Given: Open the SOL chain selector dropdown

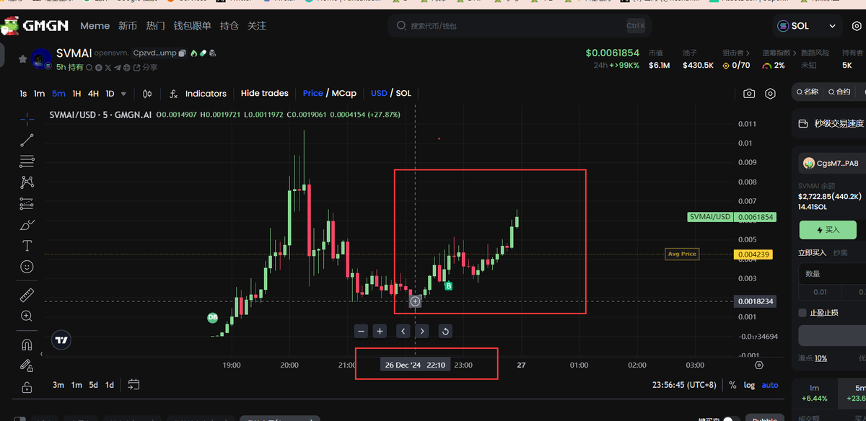Looking at the screenshot, I should tap(807, 26).
